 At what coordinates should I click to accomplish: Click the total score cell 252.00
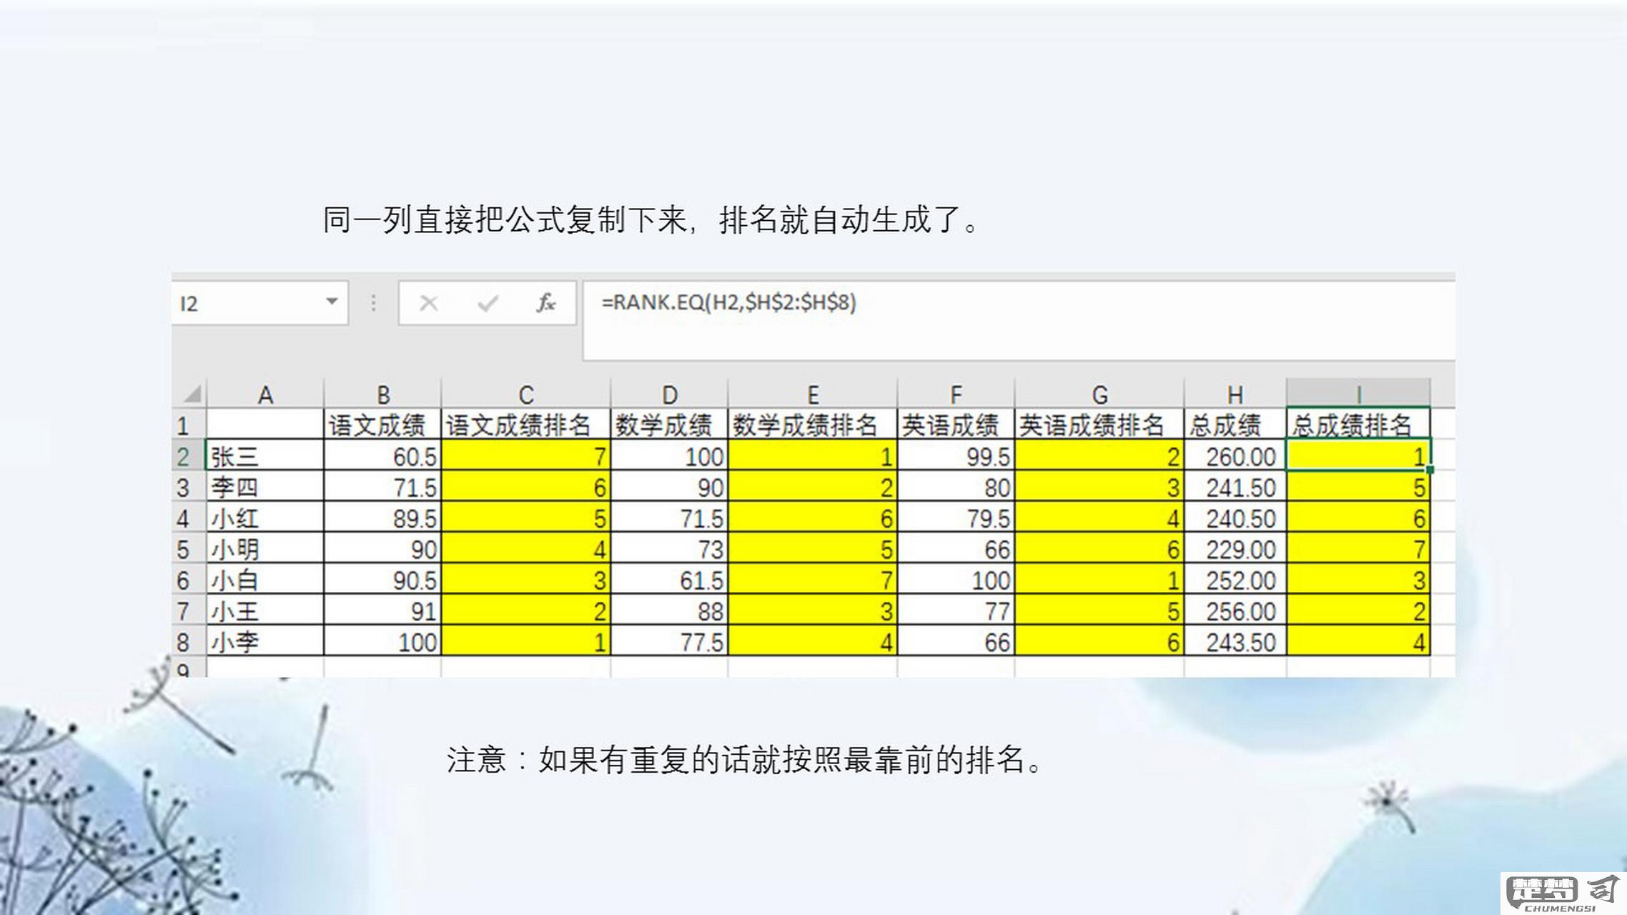coord(1235,580)
